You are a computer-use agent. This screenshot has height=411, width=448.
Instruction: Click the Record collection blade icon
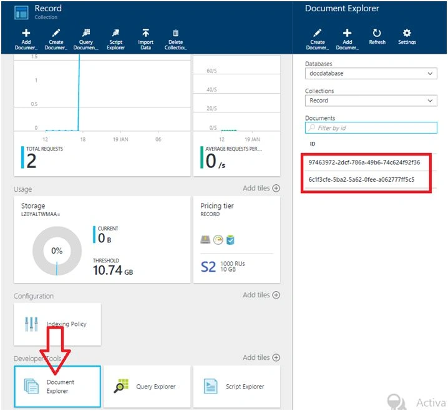tap(21, 12)
